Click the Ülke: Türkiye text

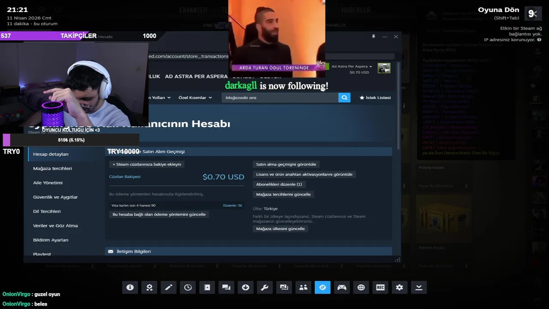(265, 209)
